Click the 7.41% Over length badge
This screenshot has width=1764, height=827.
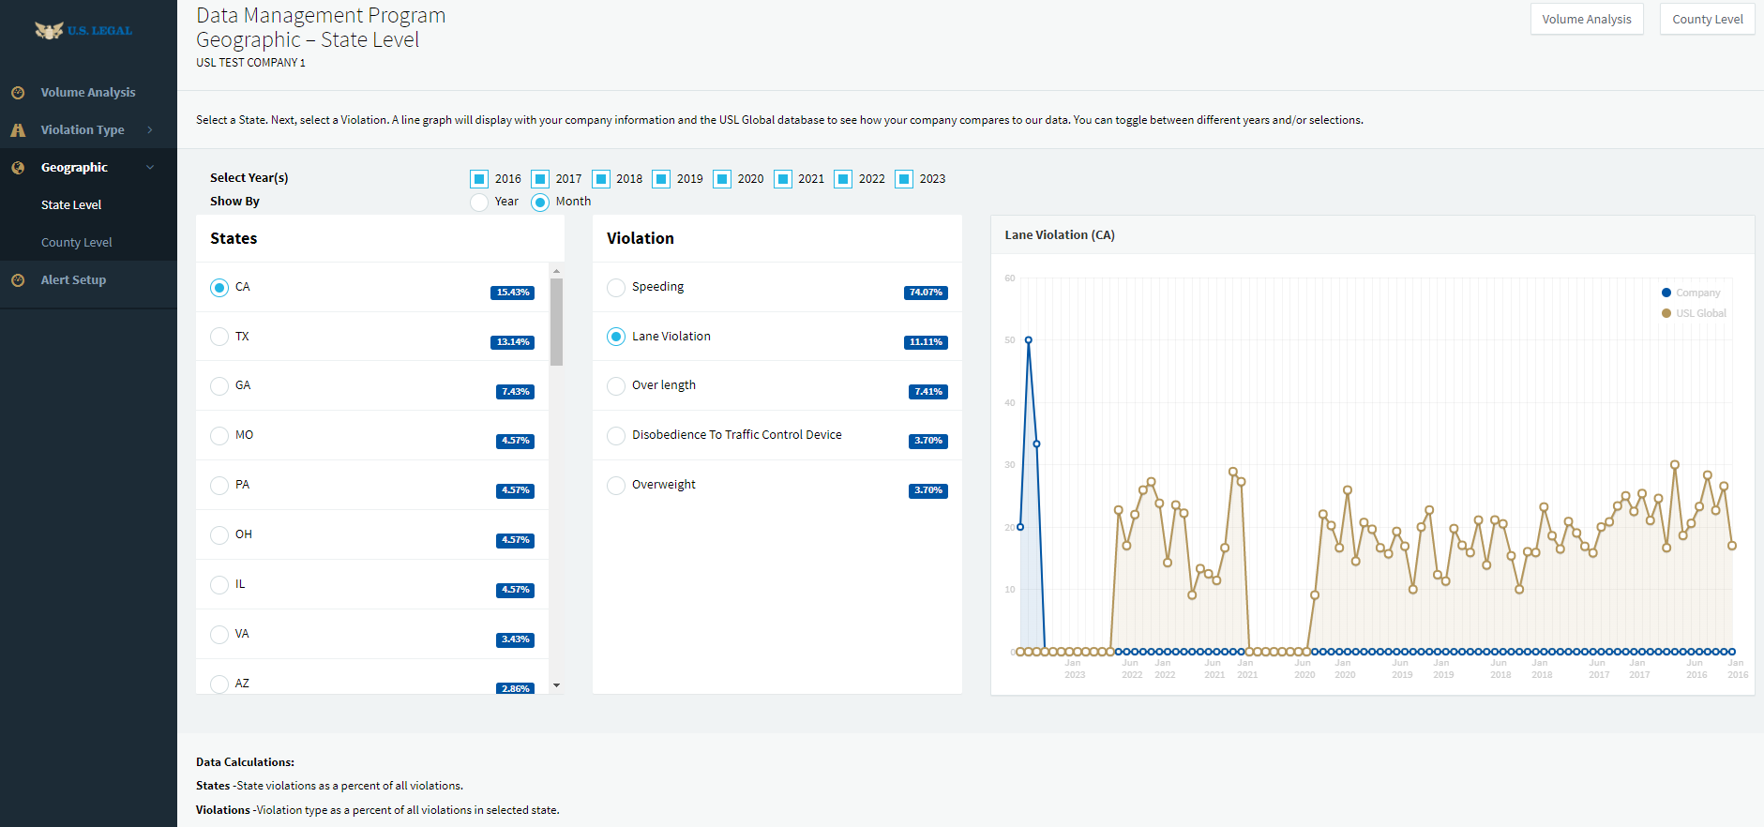[928, 392]
